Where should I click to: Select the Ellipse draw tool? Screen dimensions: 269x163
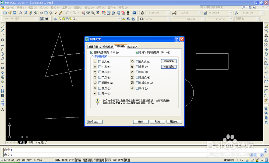coord(3,68)
